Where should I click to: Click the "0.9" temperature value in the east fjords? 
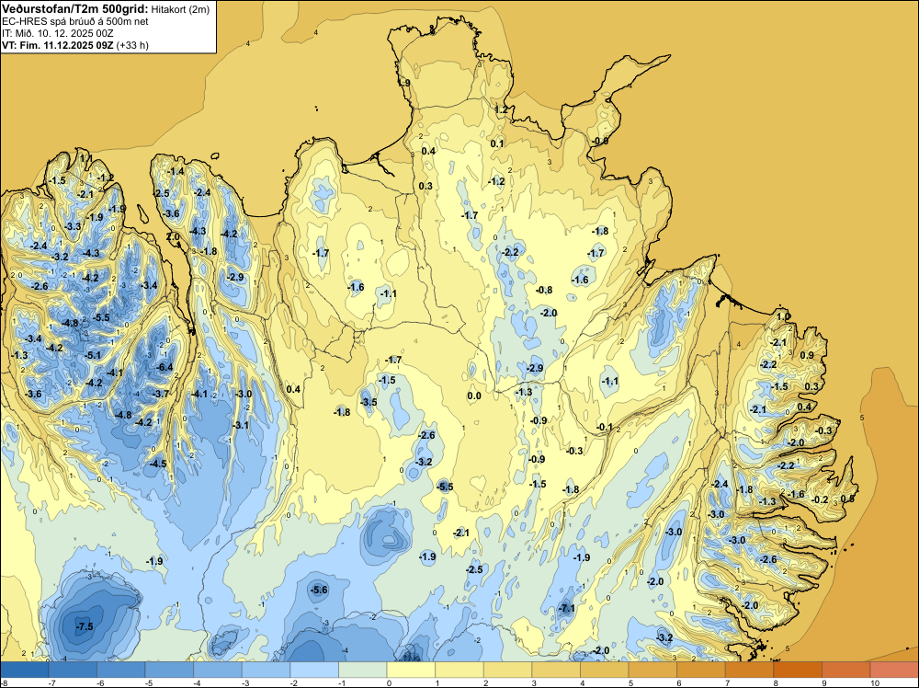pos(807,355)
